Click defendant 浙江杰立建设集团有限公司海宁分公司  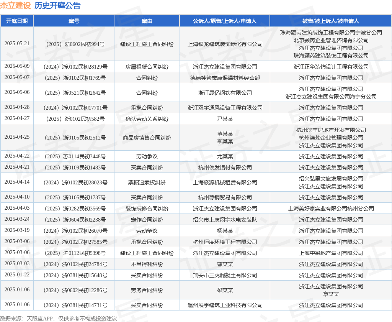click(331, 97)
